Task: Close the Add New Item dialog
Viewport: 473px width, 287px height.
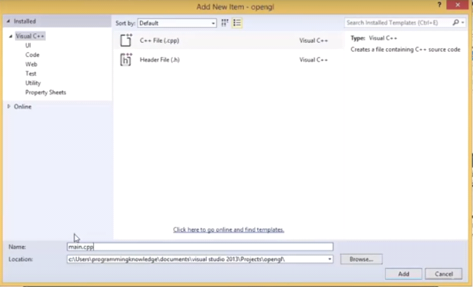Action: (458, 5)
